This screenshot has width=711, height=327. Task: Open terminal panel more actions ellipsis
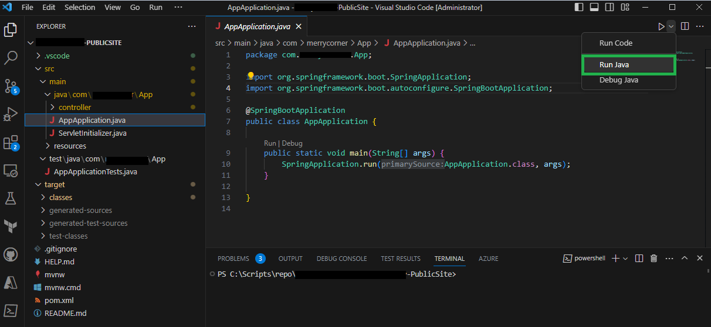669,258
